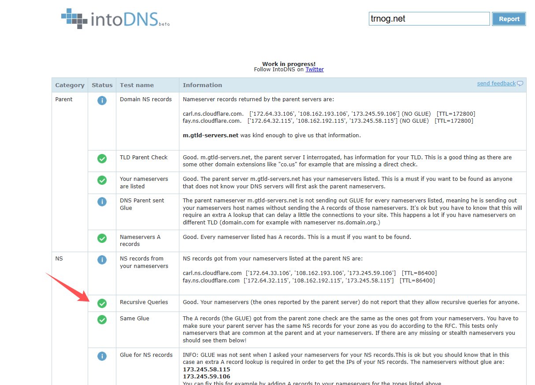Click the info icon for Glue for NS records
Viewport: 535px width, 385px height.
point(102,356)
